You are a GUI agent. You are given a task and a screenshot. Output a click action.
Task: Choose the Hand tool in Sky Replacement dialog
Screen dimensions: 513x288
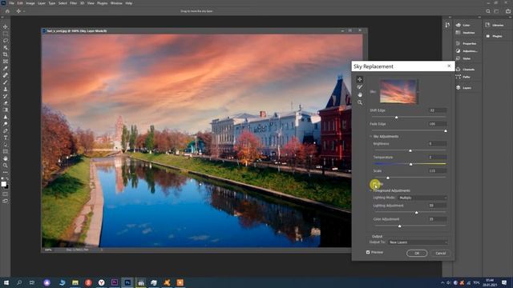[360, 94]
